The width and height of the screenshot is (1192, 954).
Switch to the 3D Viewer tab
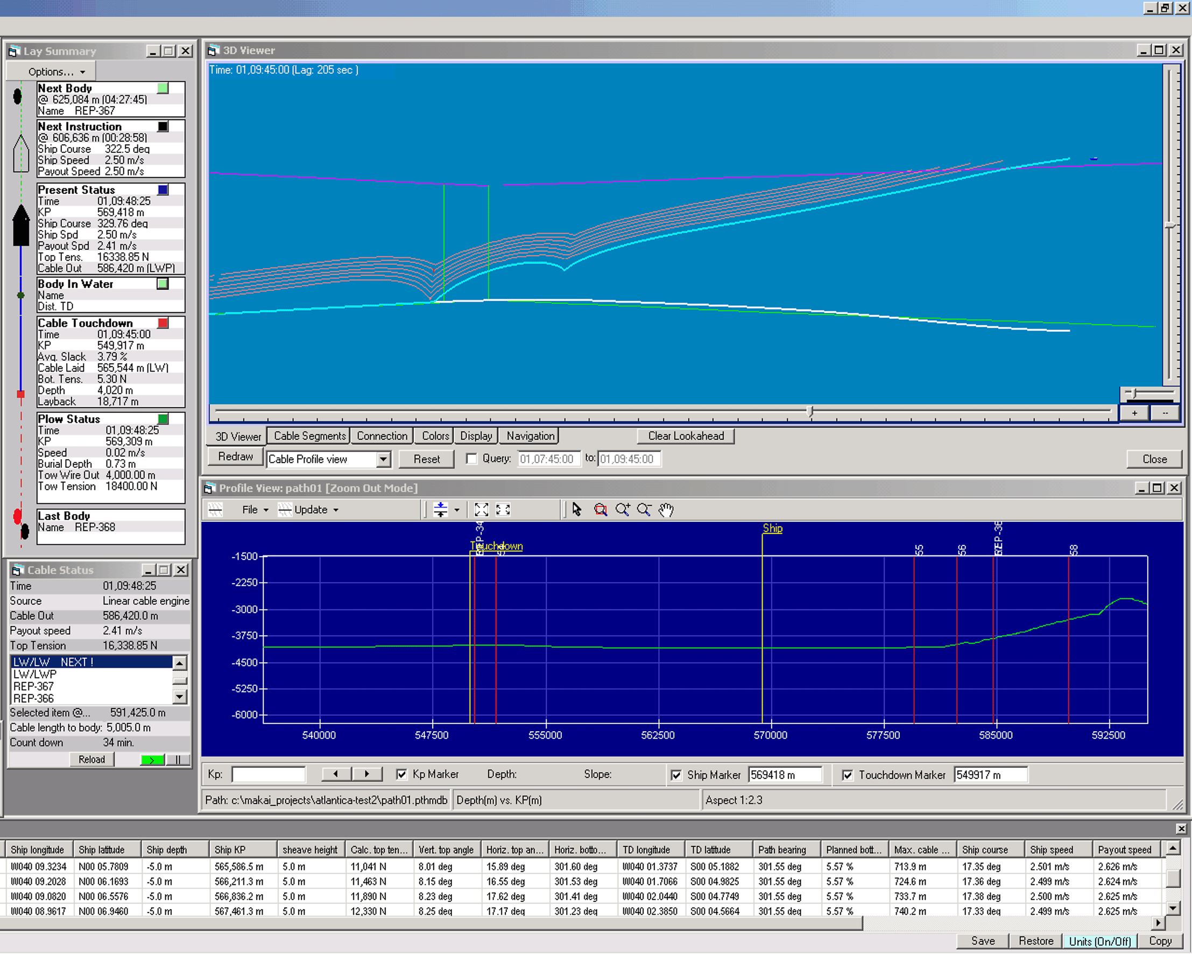pos(238,437)
